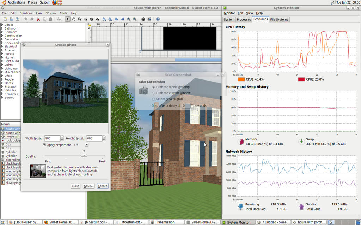Click the clock showing Tue Jun 22

pos(348,2)
